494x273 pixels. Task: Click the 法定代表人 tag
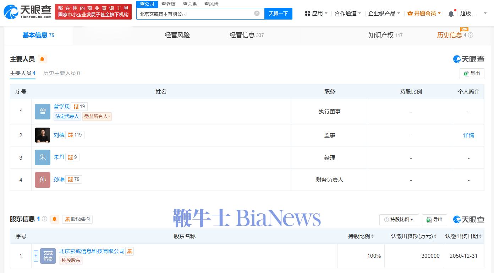coord(67,116)
